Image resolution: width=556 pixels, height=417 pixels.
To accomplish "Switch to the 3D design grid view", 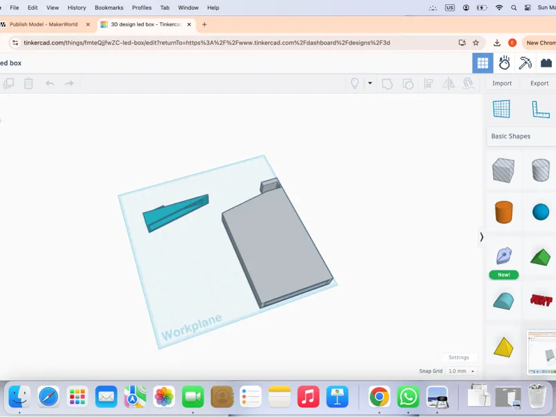I will 482,63.
